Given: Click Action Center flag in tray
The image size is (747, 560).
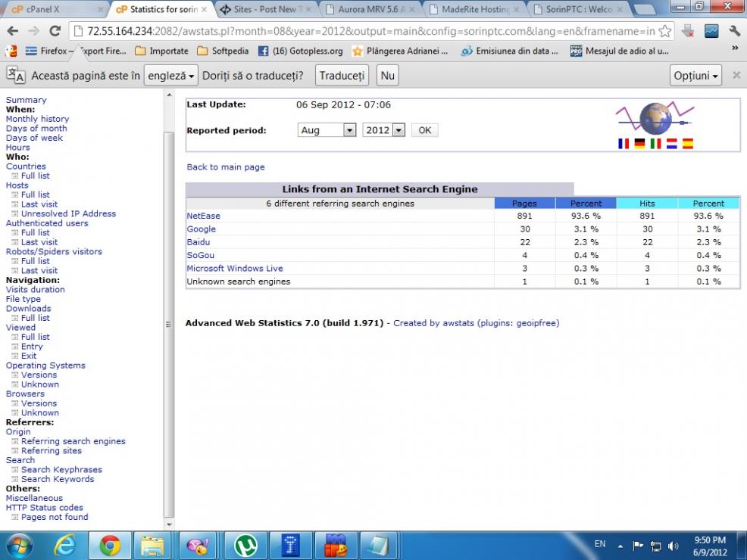Looking at the screenshot, I should (x=638, y=546).
